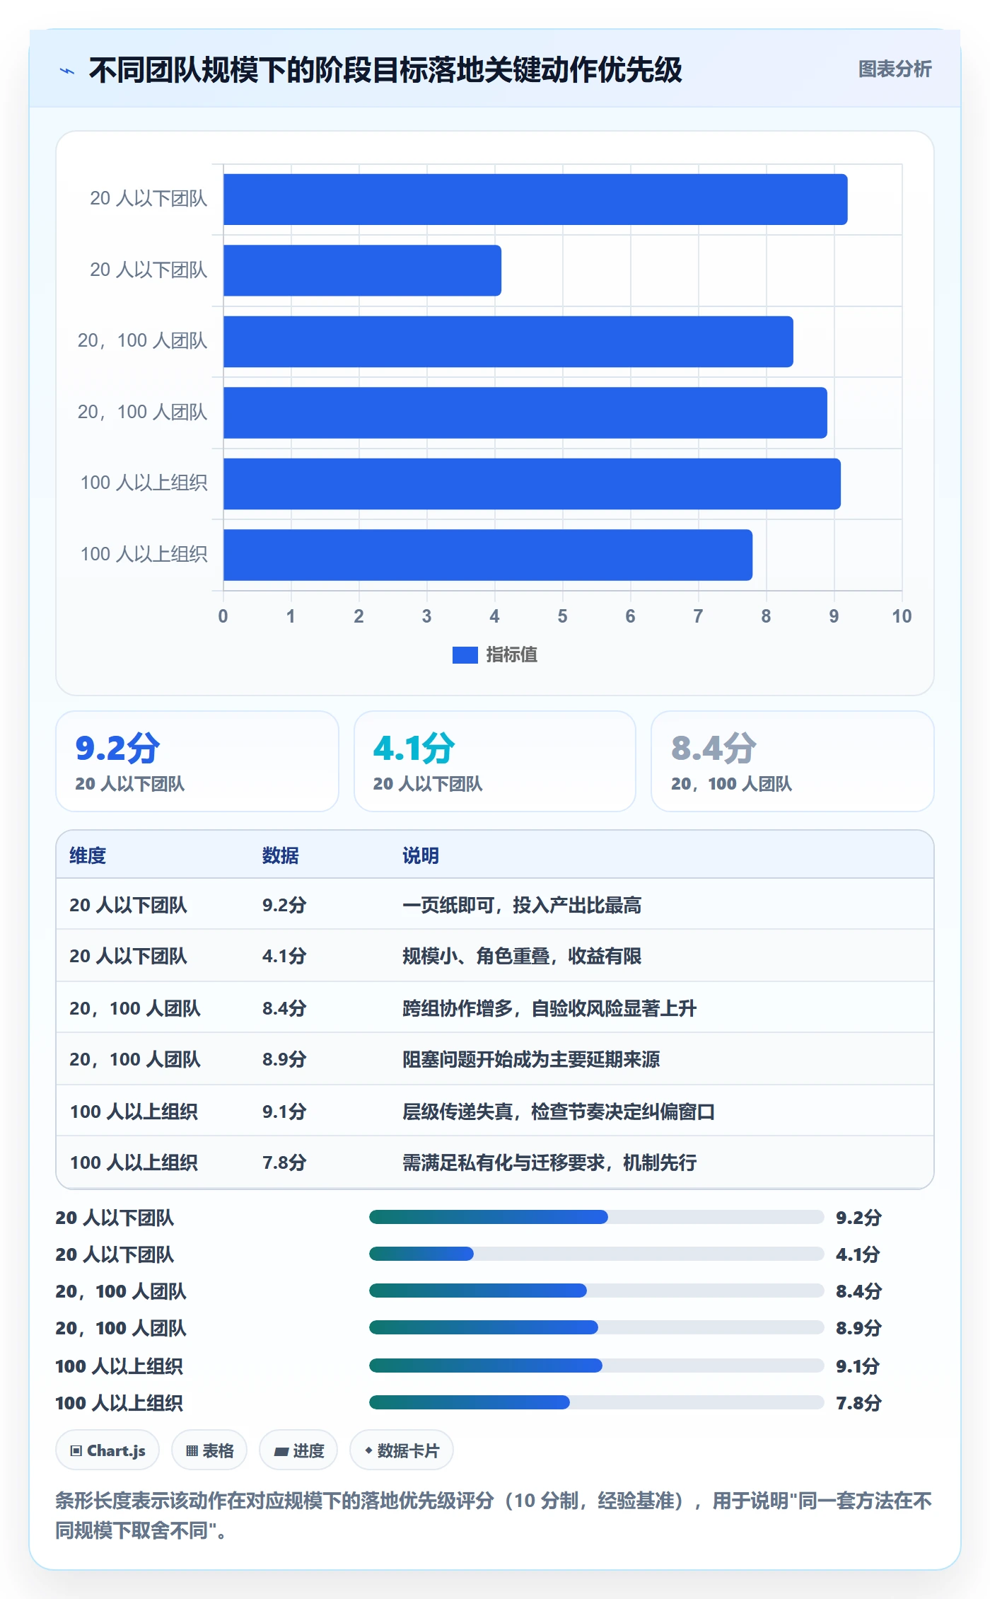Click table cell 层级传递失真，检查节奏决定纠偏窗口

click(559, 1112)
